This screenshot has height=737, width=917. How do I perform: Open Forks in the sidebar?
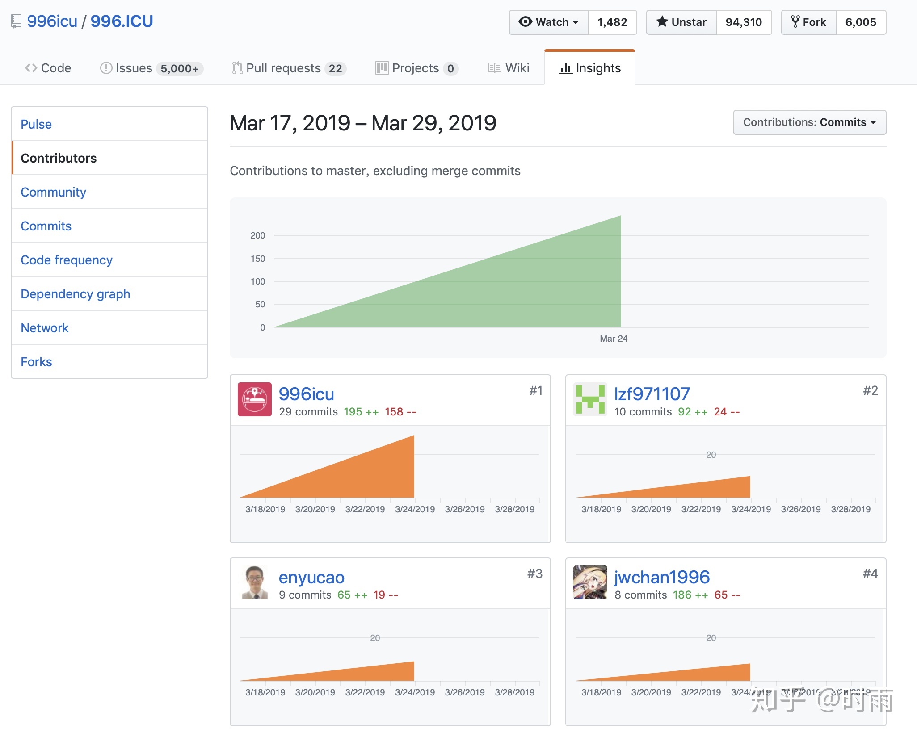(x=109, y=362)
